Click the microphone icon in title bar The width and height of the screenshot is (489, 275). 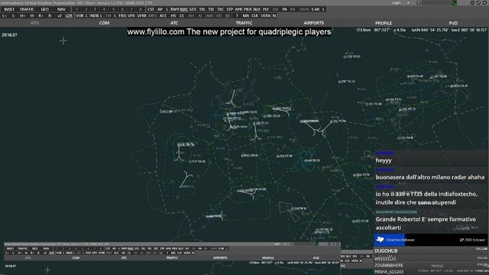point(418,2)
